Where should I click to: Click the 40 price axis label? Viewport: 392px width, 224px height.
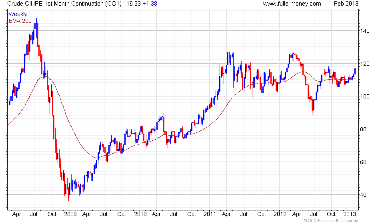click(x=363, y=195)
